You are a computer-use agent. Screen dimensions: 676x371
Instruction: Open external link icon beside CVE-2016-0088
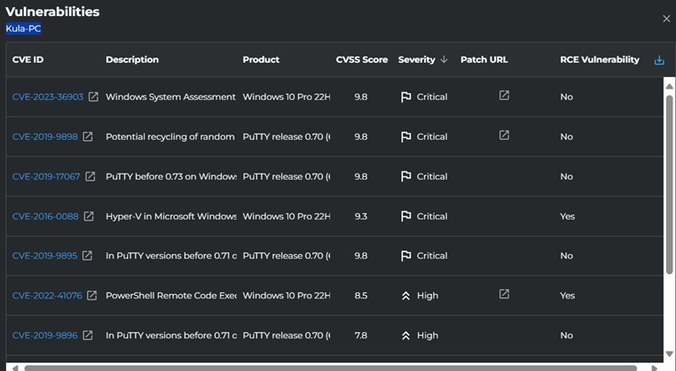click(x=88, y=216)
